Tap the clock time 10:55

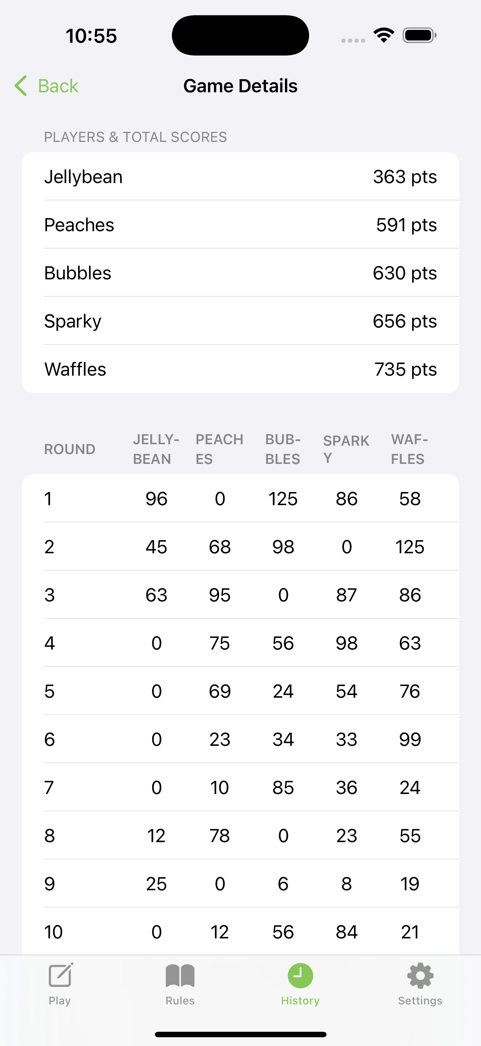[91, 36]
